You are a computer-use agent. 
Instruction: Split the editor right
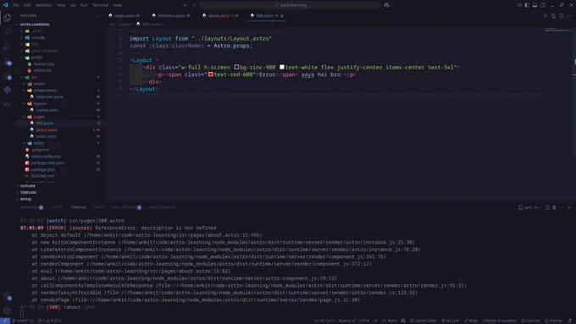coord(562,16)
